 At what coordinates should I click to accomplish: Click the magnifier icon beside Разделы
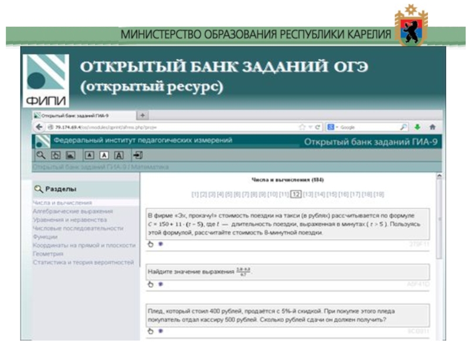tap(39, 189)
